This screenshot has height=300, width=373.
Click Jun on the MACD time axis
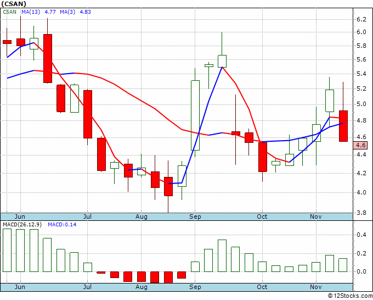[x=20, y=287]
